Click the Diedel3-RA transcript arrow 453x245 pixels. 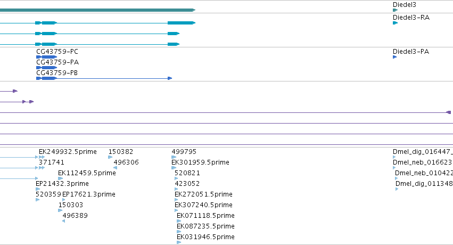coord(395,23)
